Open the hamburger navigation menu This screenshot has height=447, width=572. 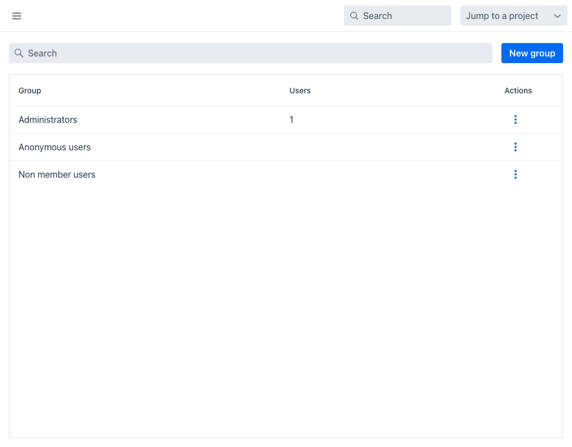tap(17, 16)
